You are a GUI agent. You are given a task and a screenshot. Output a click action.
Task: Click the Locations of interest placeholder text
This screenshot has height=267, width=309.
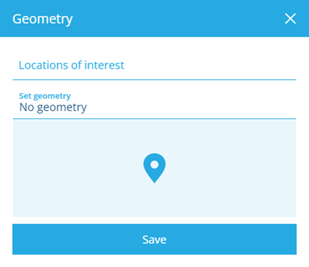tap(71, 65)
